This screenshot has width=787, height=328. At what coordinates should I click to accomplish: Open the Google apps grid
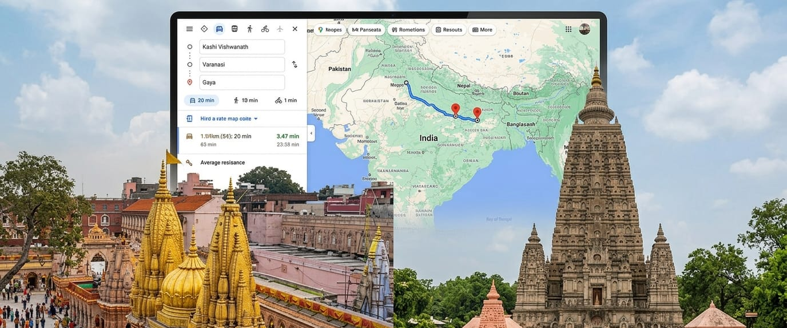pyautogui.click(x=568, y=29)
